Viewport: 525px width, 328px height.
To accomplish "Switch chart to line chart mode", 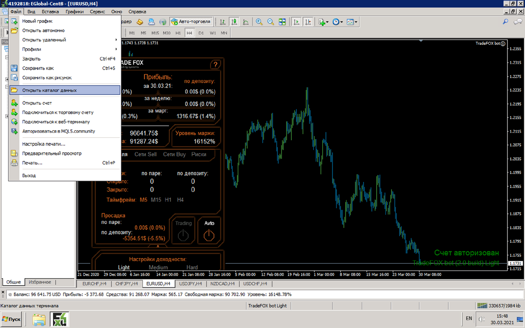I will point(245,21).
